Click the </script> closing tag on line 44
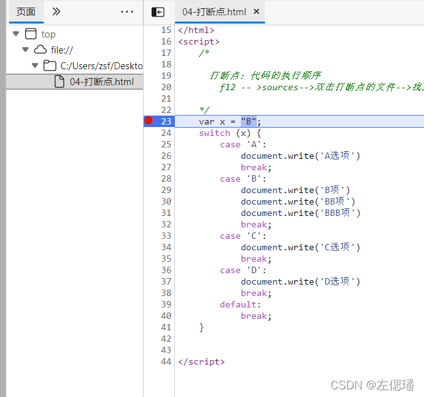424x397 pixels. point(202,362)
